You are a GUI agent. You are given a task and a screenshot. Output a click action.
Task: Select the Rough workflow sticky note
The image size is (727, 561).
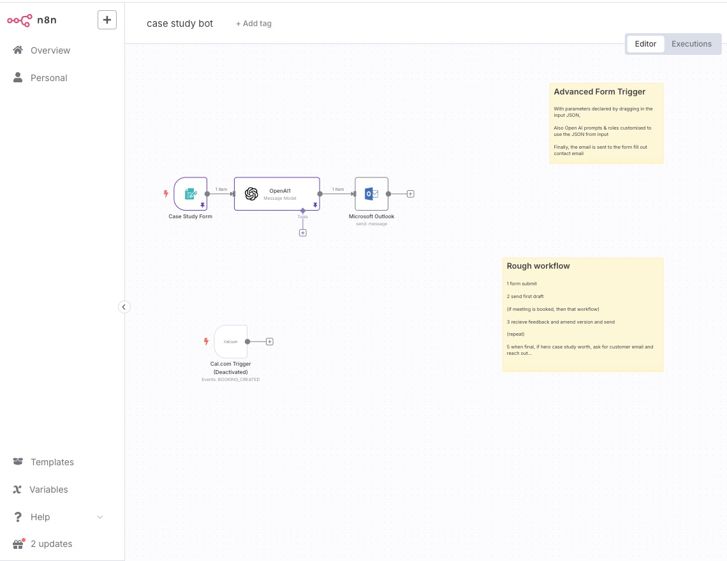(x=583, y=315)
